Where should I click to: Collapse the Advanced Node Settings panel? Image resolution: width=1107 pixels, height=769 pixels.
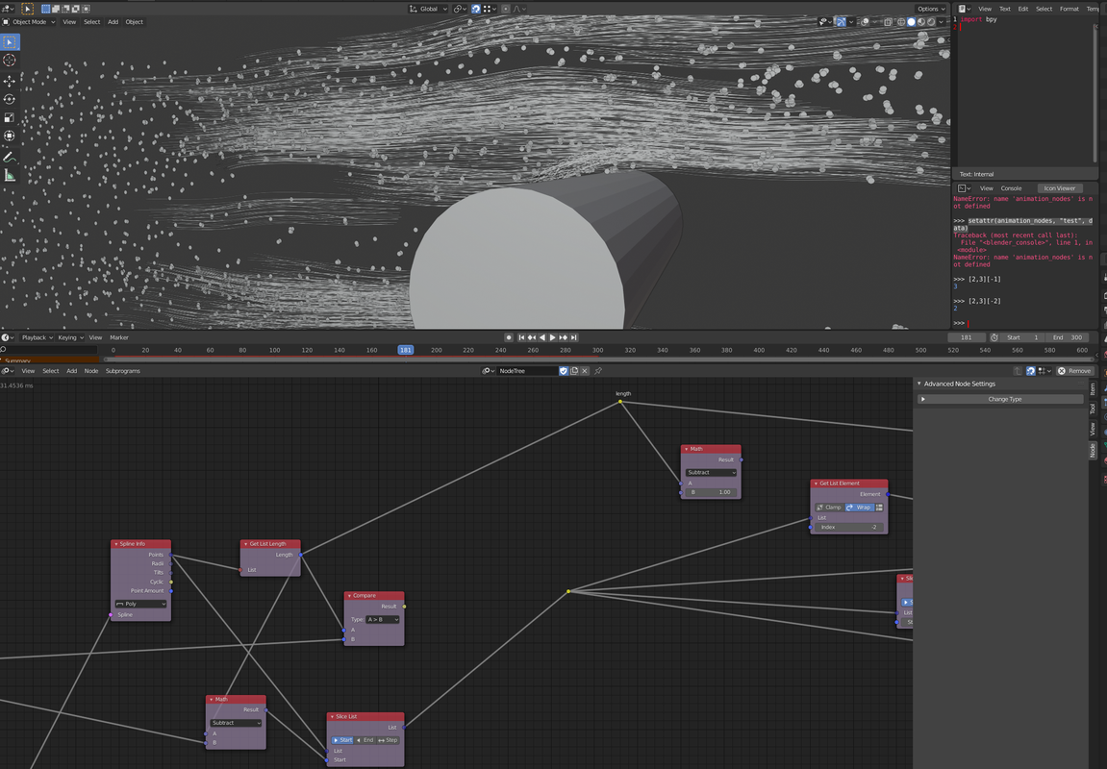pos(919,384)
